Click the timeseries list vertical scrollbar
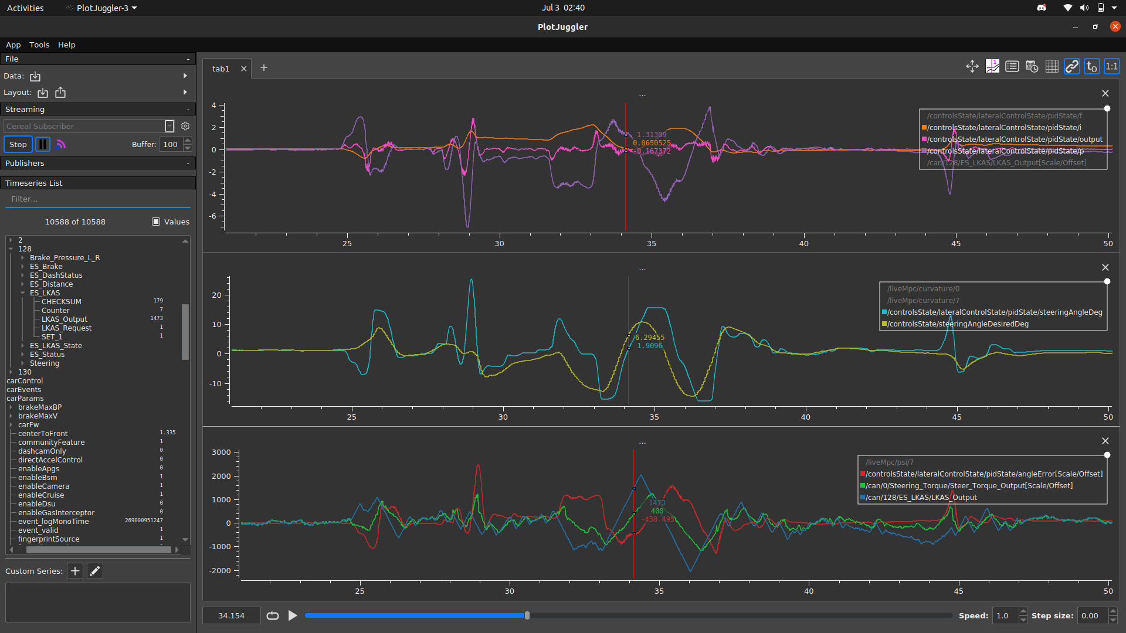 185,332
